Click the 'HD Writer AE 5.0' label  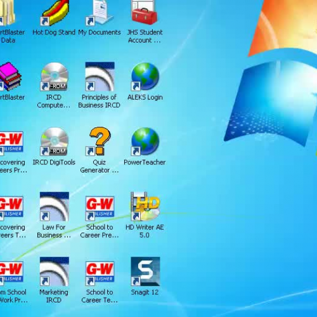(145, 231)
